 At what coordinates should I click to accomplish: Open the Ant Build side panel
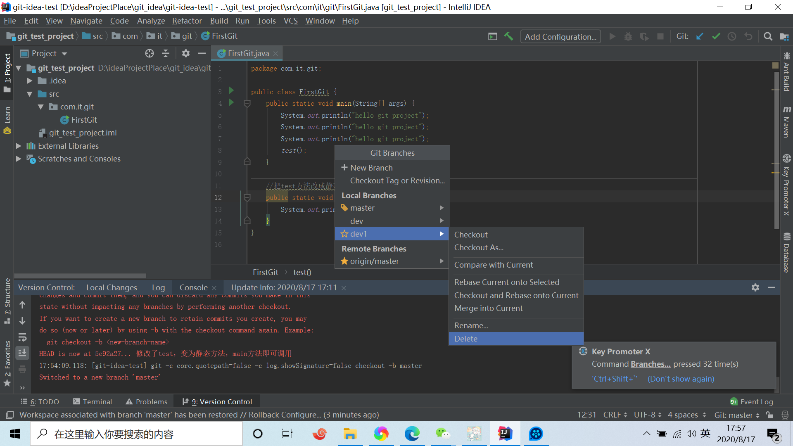tap(786, 71)
